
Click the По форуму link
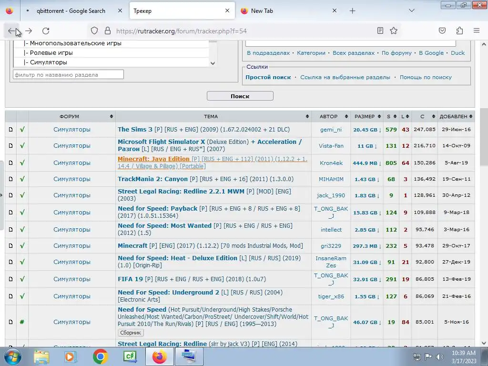point(396,53)
